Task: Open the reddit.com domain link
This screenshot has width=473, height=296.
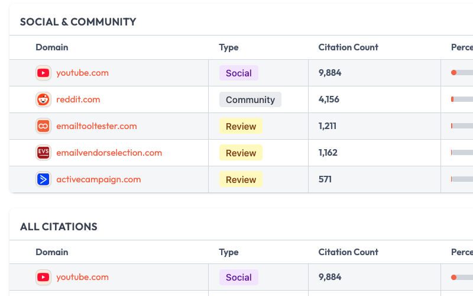Action: click(78, 99)
